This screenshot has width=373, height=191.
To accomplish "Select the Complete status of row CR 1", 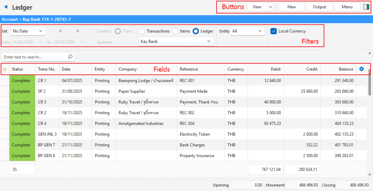I will click(22, 80).
